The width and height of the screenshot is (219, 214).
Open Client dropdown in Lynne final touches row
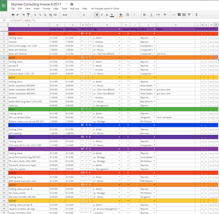pos(154,157)
